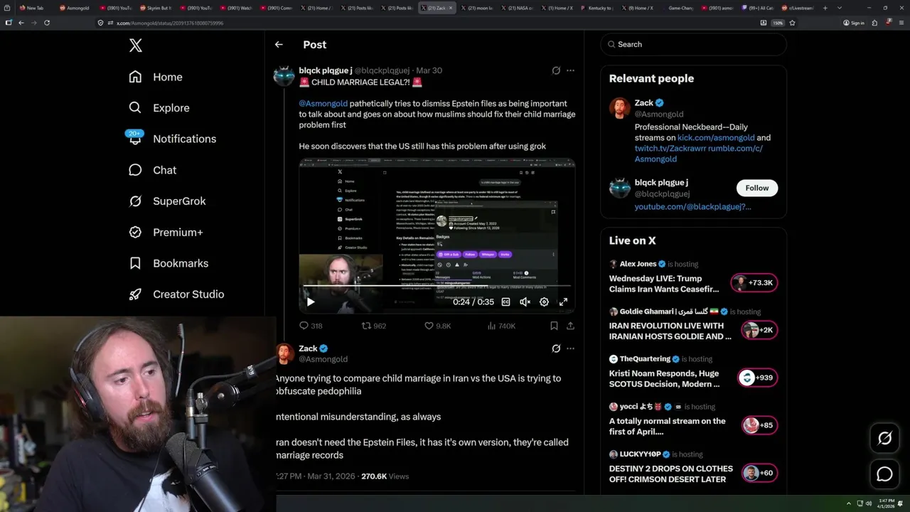Open Chat in the sidebar
The image size is (910, 512).
(153, 170)
